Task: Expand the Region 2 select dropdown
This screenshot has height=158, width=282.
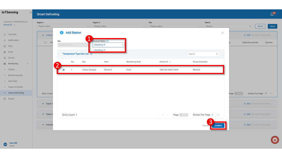Action: coord(119,26)
